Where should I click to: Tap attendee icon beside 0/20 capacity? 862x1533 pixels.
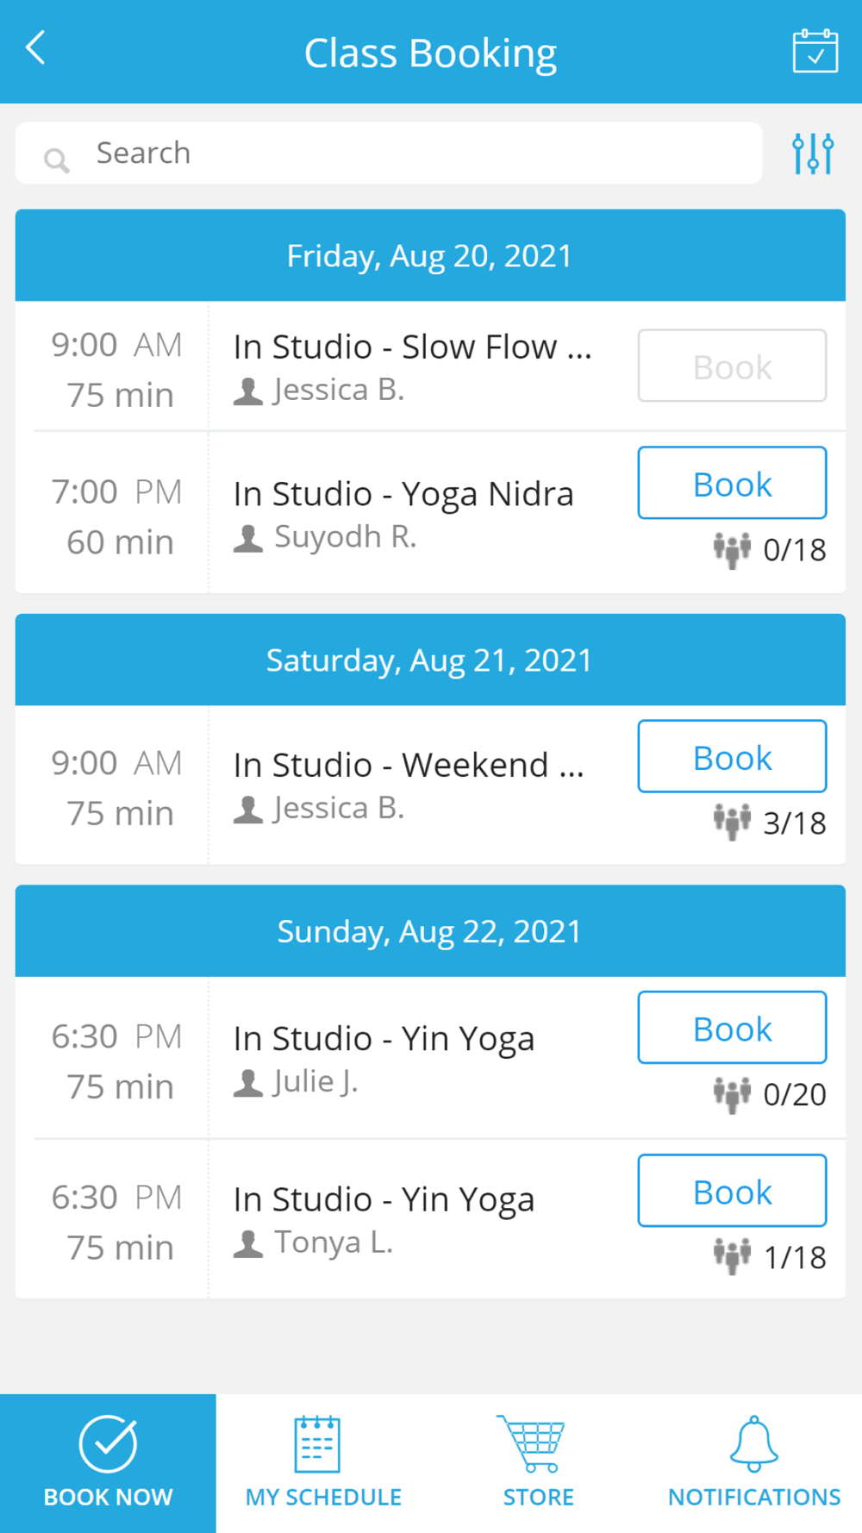click(732, 1094)
